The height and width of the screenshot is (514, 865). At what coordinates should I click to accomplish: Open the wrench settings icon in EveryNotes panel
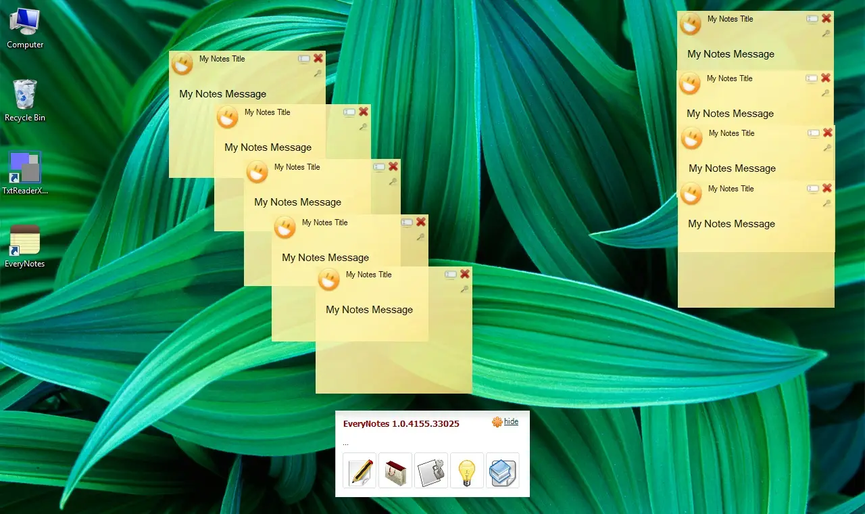tap(432, 471)
